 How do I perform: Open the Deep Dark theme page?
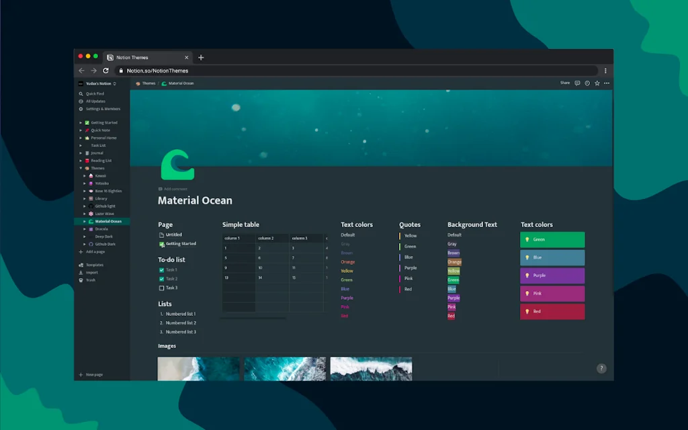click(103, 236)
